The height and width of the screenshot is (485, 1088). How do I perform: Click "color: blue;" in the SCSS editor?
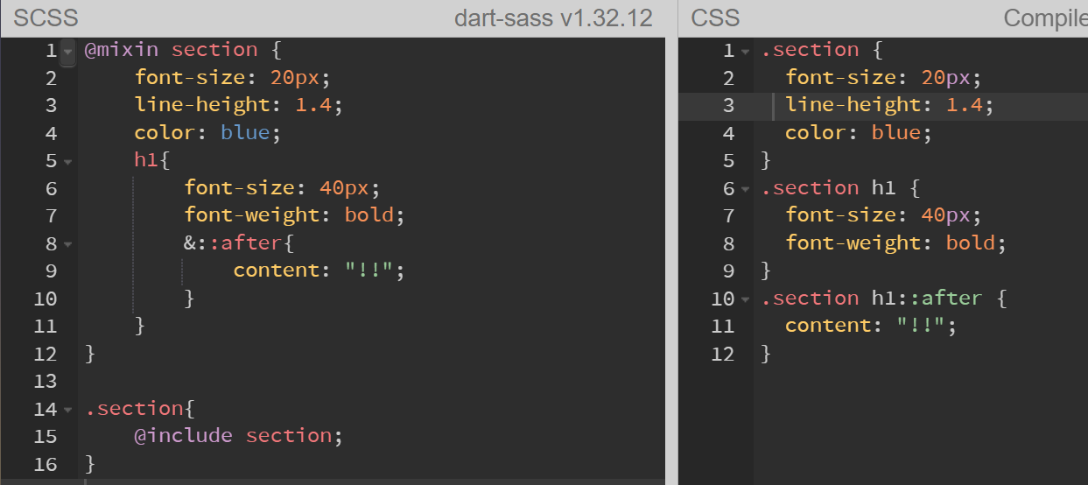pos(207,133)
